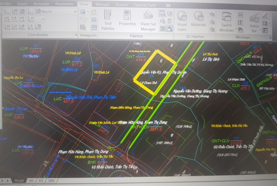Open the Output ribbon tab
The width and height of the screenshot is (277, 186).
121,5
